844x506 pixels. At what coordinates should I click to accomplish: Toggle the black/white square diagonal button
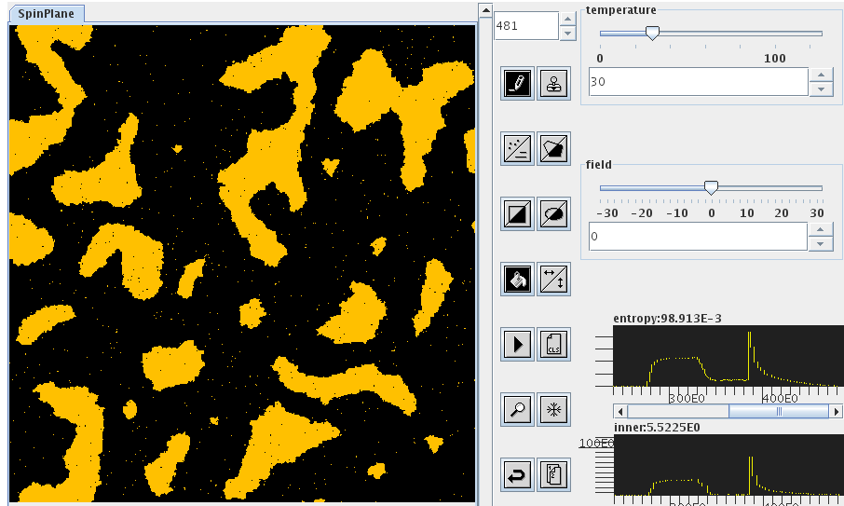point(517,213)
